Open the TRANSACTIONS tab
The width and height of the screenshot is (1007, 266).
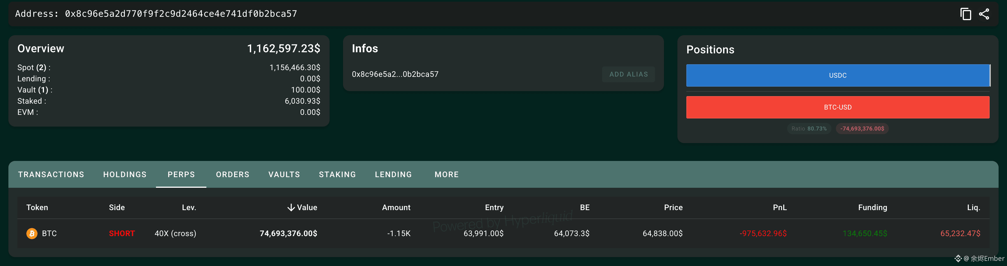[51, 174]
